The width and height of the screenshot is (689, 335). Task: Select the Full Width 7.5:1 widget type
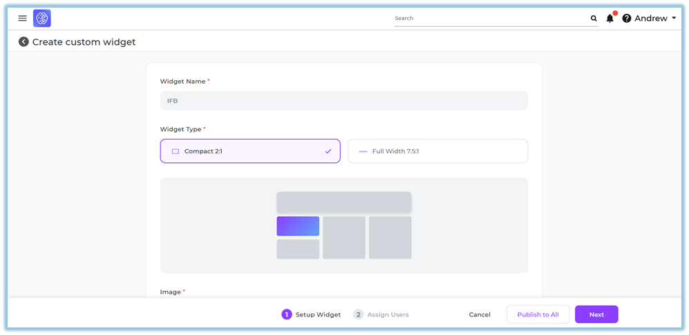point(437,151)
